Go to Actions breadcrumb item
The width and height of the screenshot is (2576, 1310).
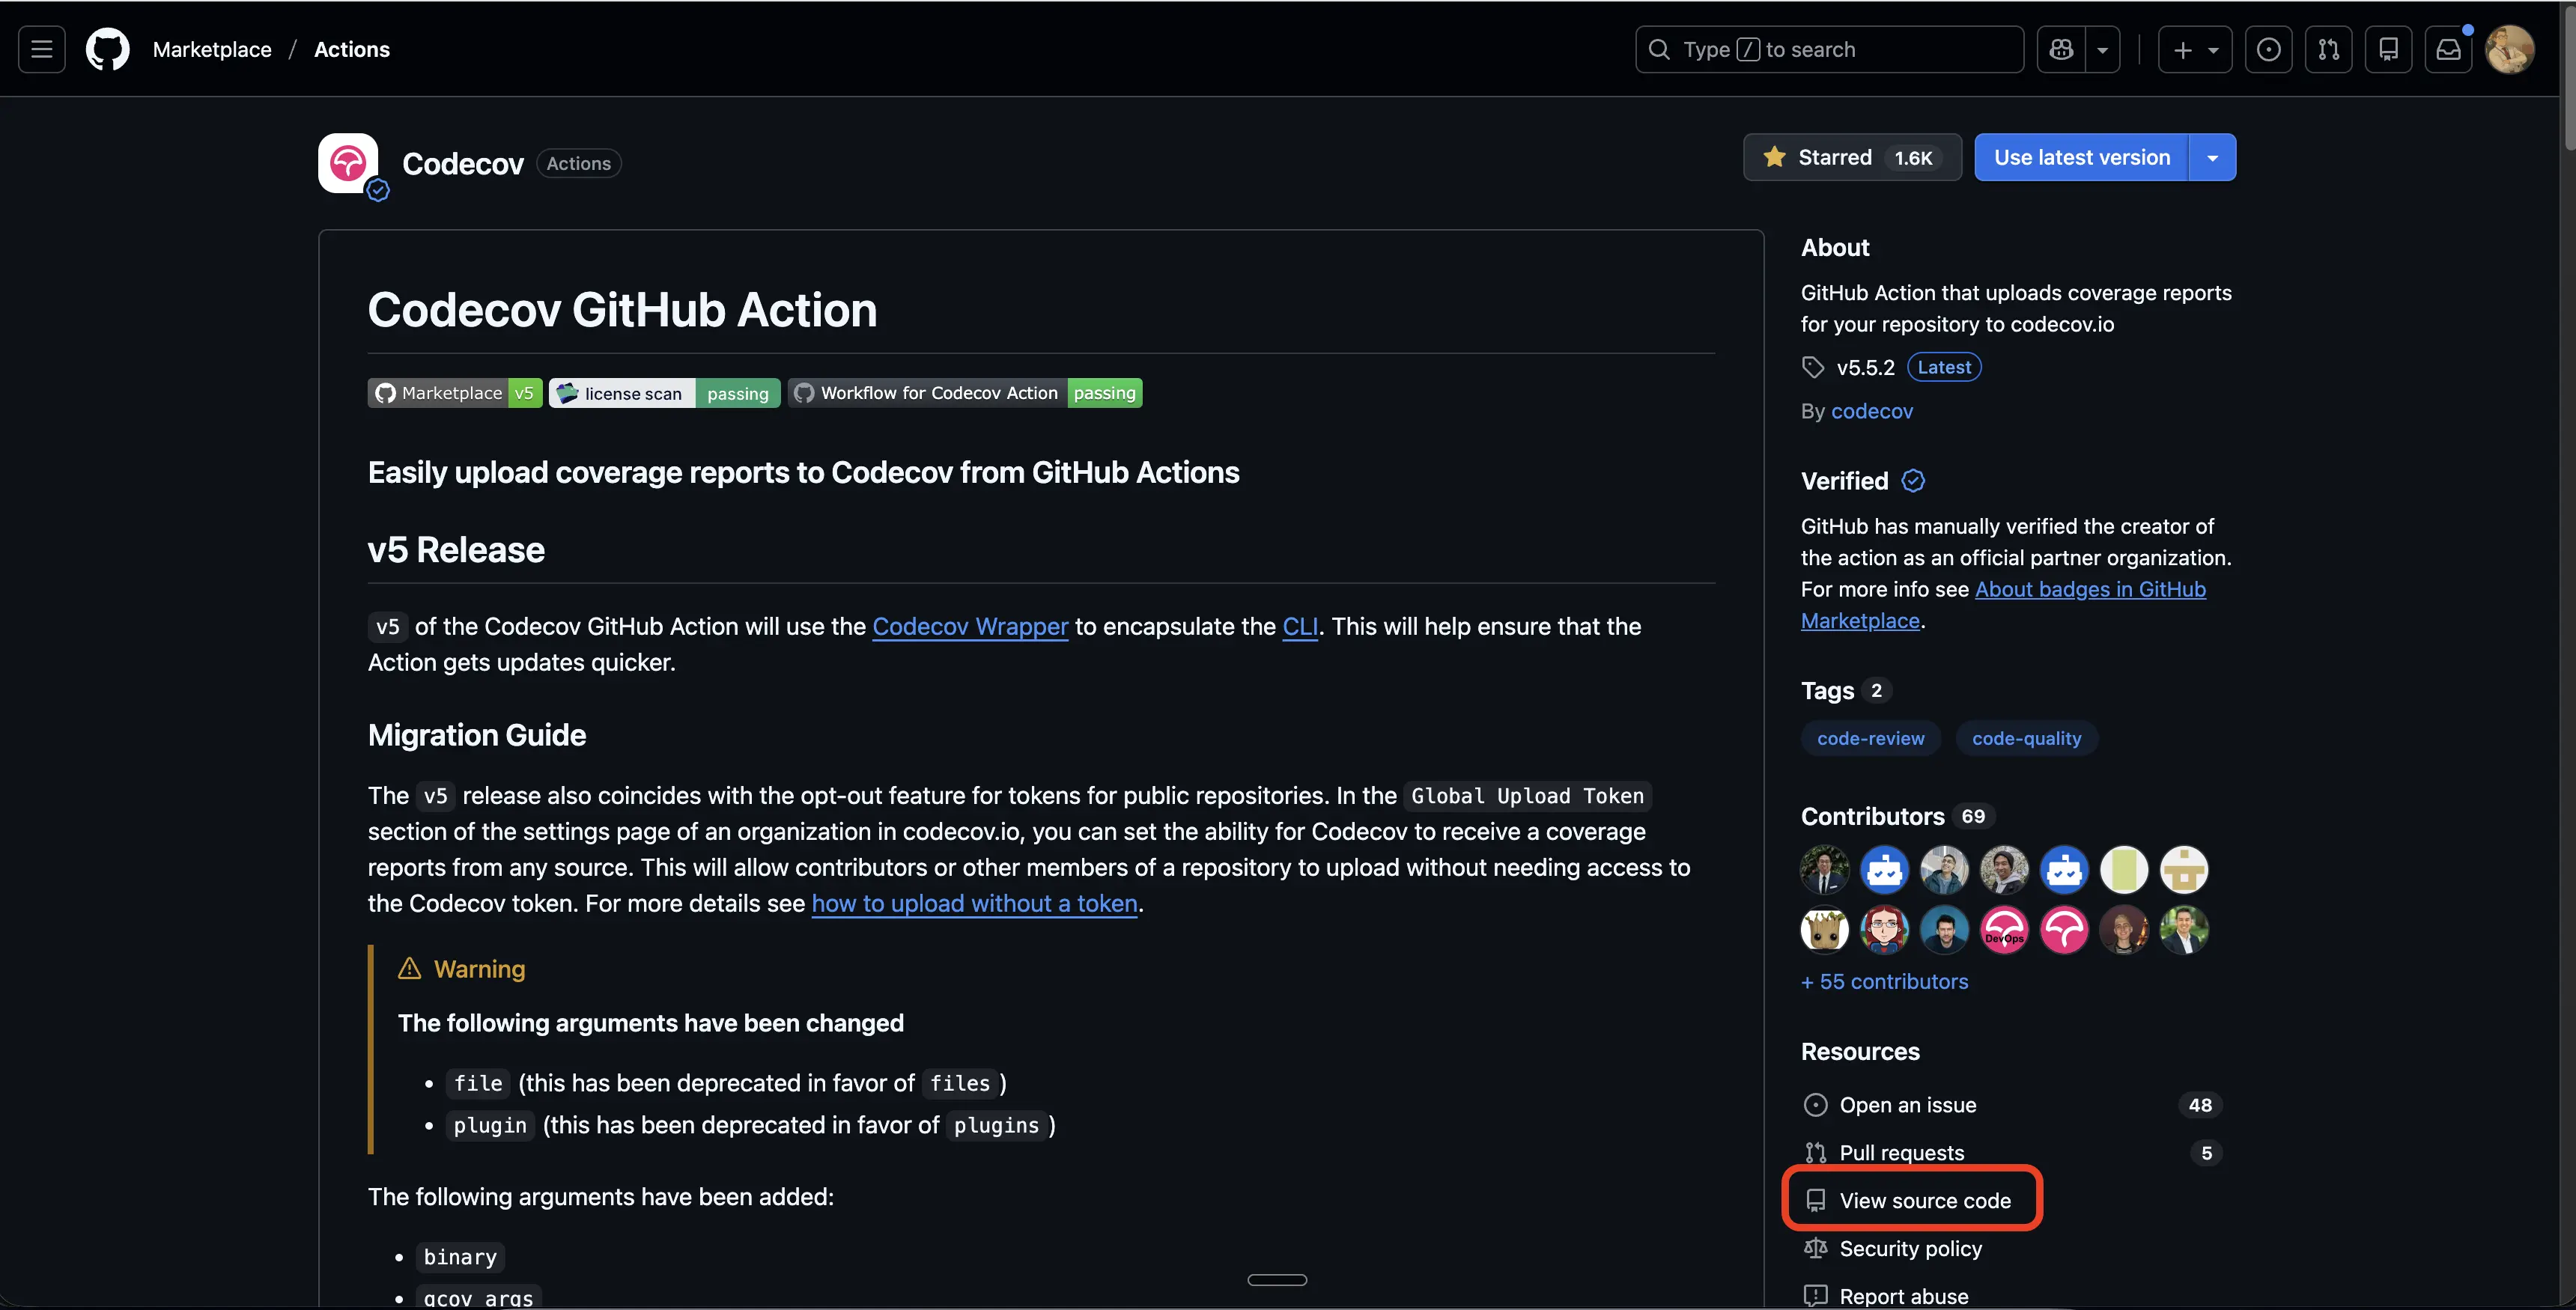coord(351,49)
